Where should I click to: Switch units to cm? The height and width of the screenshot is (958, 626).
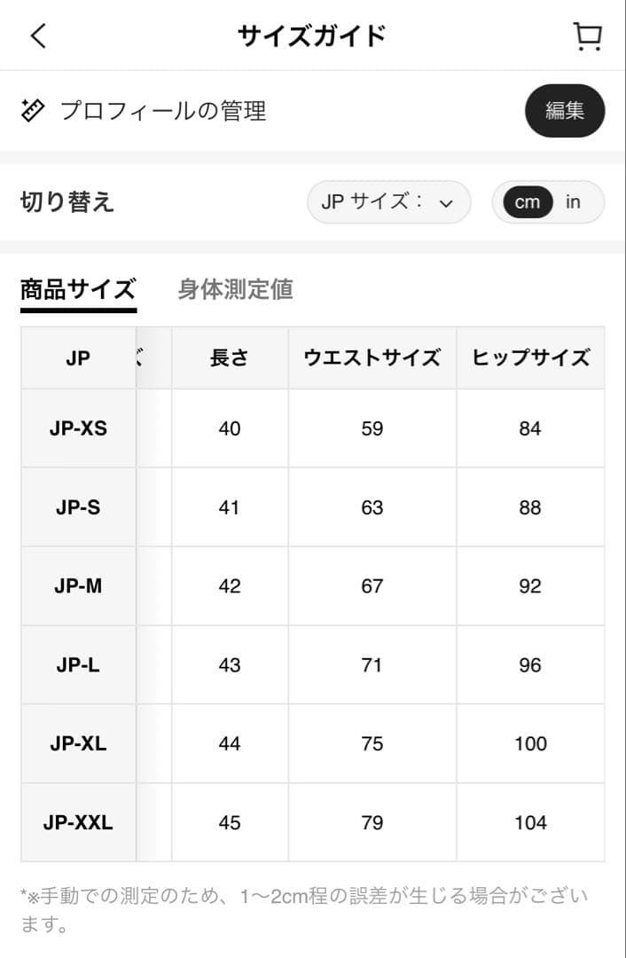pyautogui.click(x=527, y=202)
